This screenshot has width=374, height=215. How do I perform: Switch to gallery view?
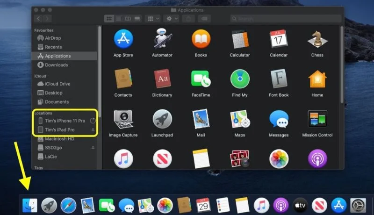137,19
